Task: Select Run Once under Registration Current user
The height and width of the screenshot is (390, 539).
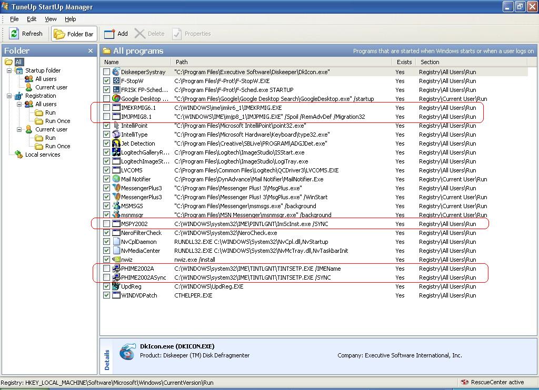Action: (x=57, y=146)
